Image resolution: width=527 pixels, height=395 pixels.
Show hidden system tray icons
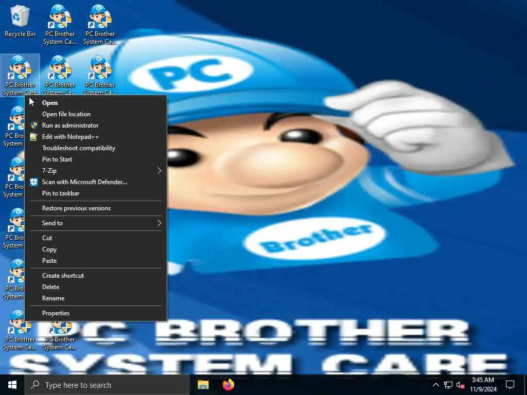tap(435, 385)
